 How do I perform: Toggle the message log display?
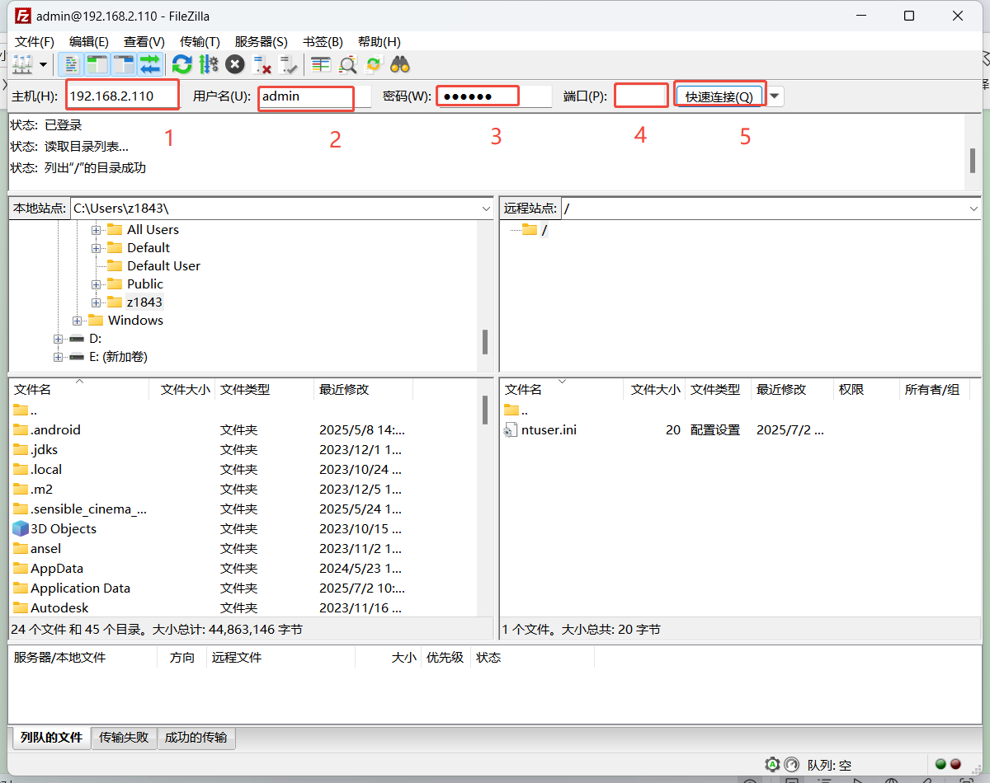point(73,64)
